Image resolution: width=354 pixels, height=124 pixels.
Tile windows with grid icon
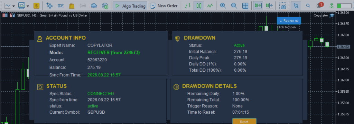(x=245, y=6)
